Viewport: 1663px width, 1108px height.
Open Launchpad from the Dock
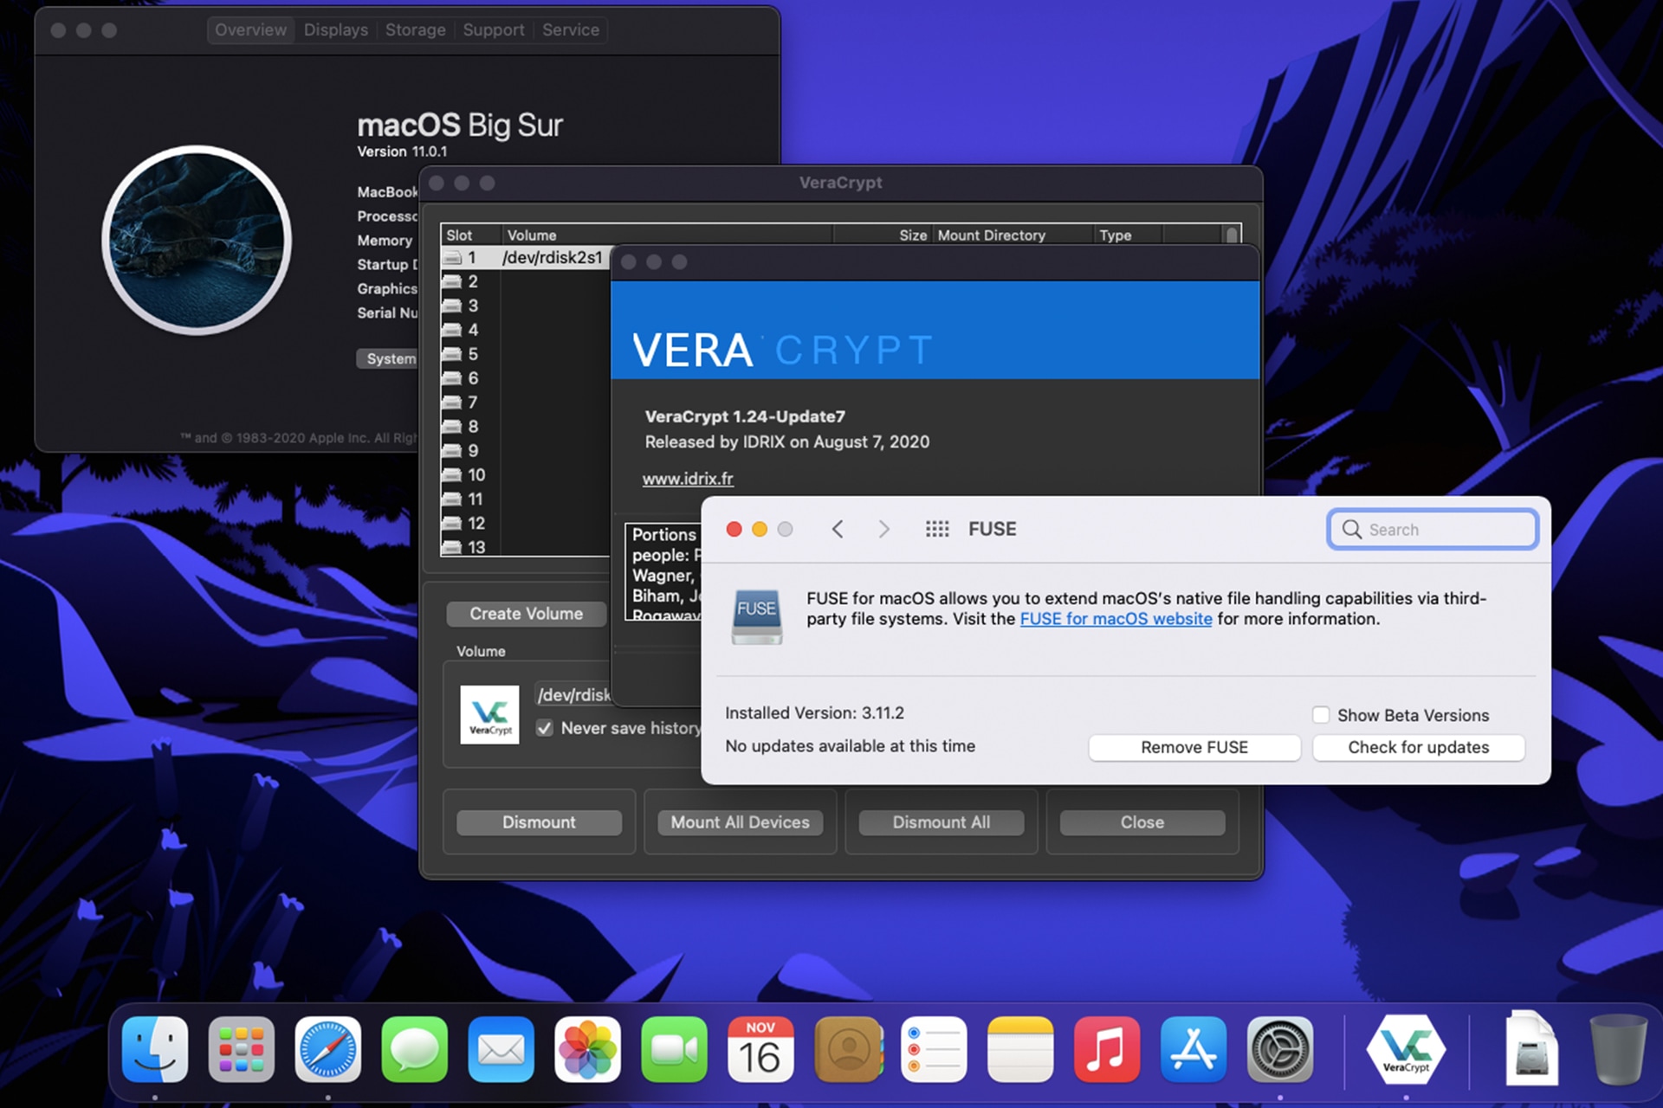(242, 1050)
